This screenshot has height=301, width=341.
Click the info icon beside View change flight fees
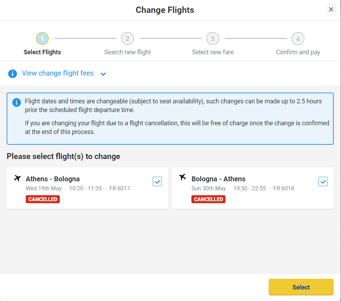(13, 73)
